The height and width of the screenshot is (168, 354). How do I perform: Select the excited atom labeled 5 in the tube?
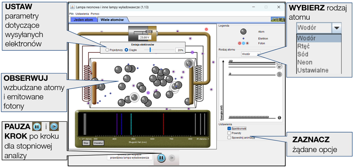pyautogui.click(x=134, y=98)
